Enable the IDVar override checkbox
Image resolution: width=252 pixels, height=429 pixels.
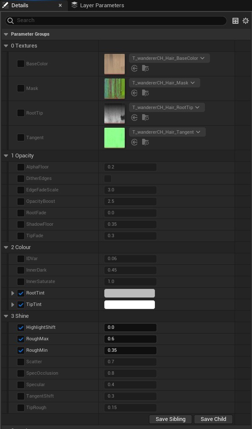pyautogui.click(x=21, y=258)
